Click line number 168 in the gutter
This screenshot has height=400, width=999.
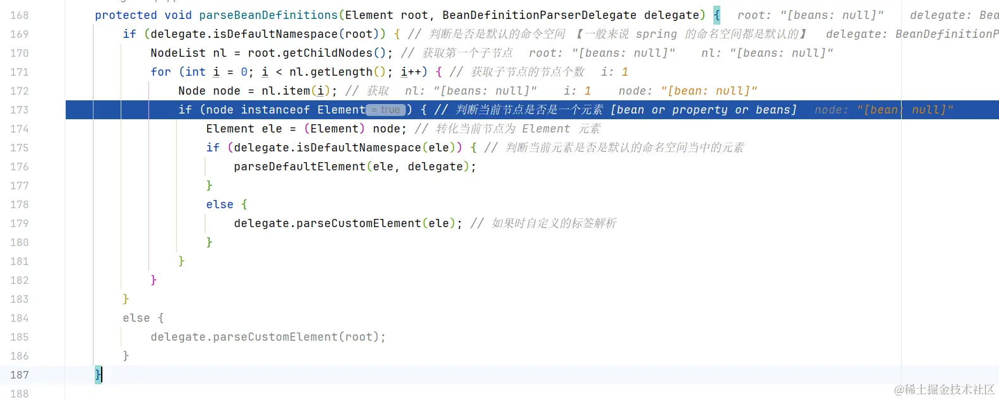tap(20, 15)
